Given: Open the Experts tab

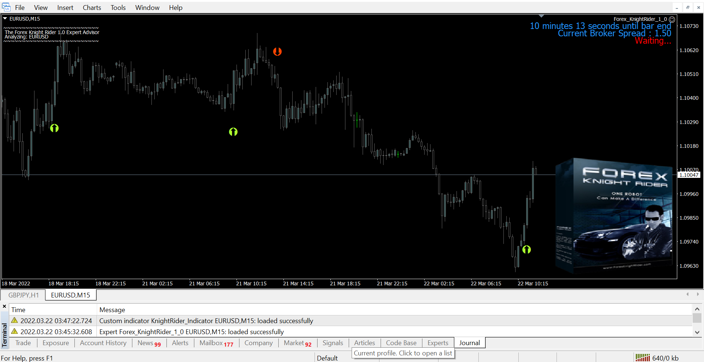Looking at the screenshot, I should (x=438, y=343).
